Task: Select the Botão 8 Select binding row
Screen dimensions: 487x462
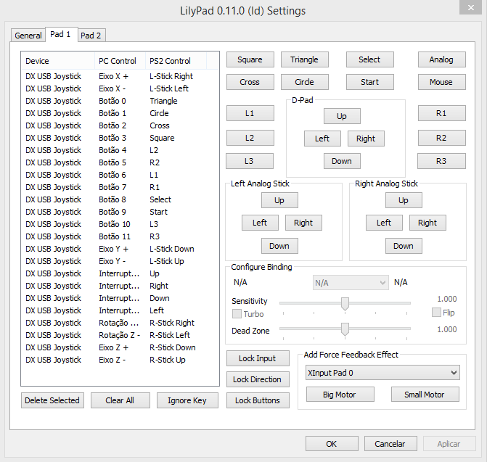Action: point(120,199)
